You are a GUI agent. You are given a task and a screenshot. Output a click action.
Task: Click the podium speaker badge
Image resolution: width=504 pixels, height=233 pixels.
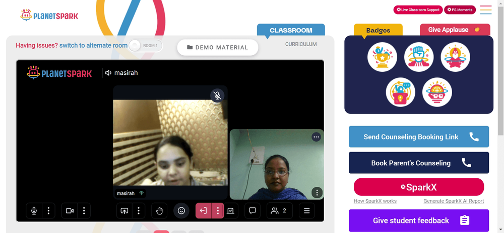coord(401,92)
